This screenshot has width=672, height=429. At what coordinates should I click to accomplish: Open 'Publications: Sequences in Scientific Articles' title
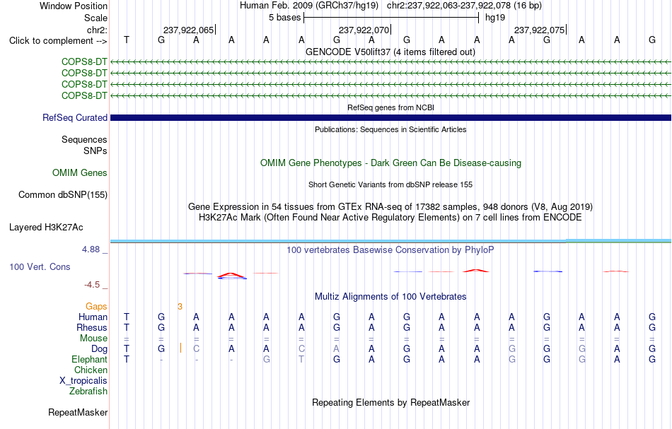[x=390, y=129]
